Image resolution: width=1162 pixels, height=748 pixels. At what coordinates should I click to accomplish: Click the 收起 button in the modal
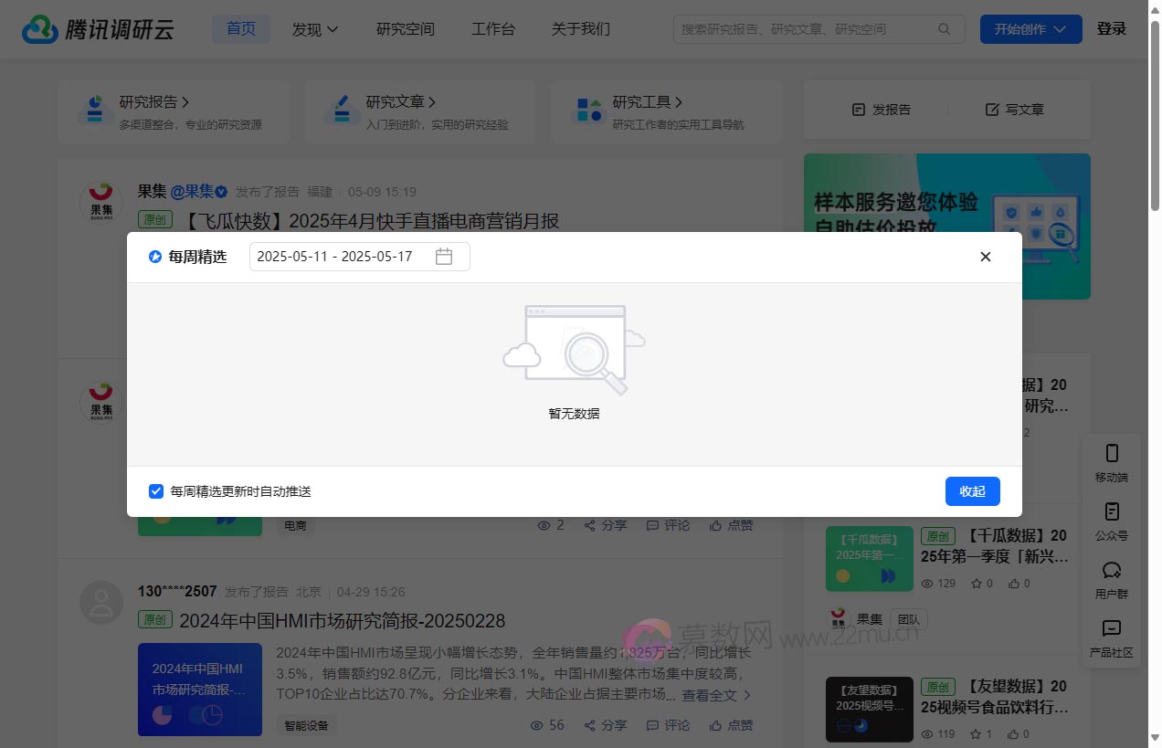[972, 491]
